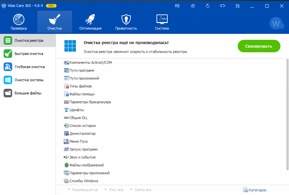Click the Рекомендуется link
The height and width of the screenshot is (195, 289).
coord(85,190)
